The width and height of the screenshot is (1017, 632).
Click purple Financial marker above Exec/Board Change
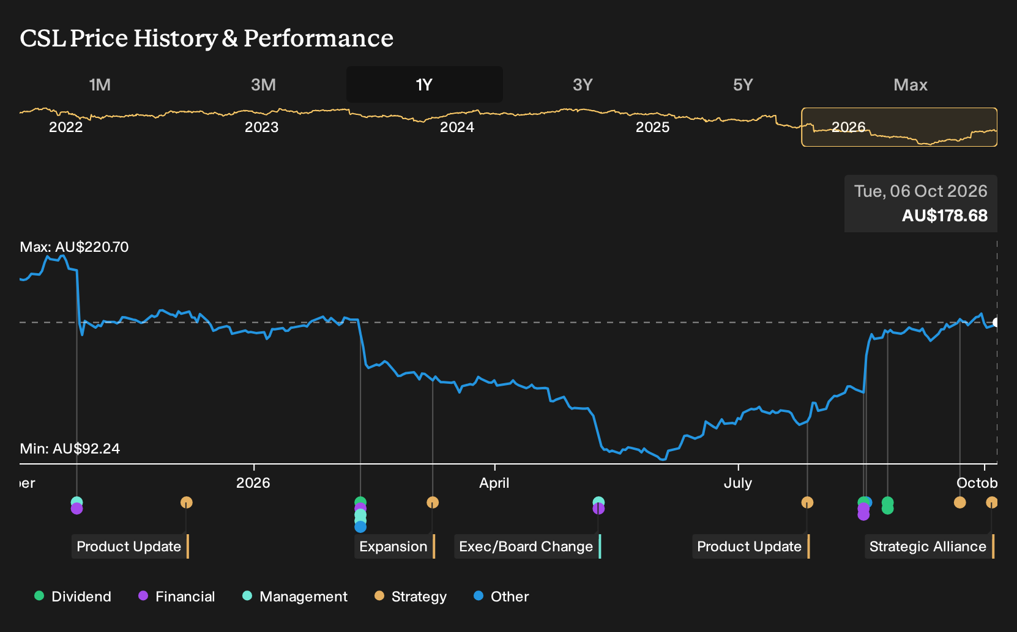598,509
